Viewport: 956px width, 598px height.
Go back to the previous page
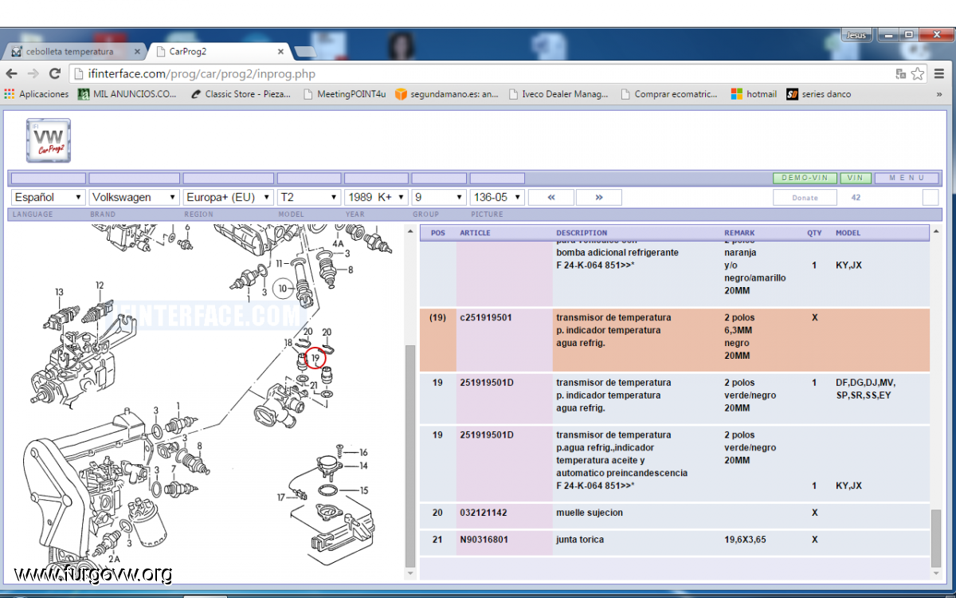click(12, 73)
